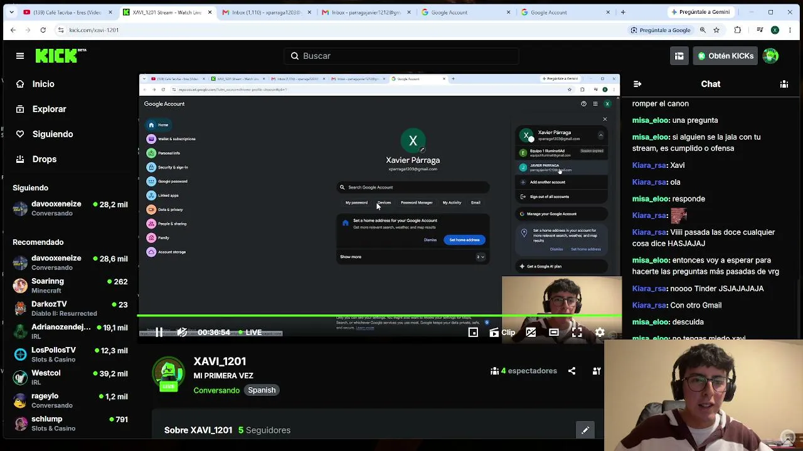Create a Clip of the stream
Screen dimensions: 803x451
pyautogui.click(x=502, y=333)
